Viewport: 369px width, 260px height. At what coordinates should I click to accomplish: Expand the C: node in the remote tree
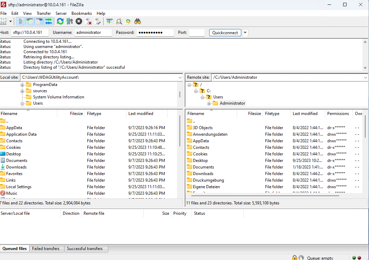[x=196, y=90]
